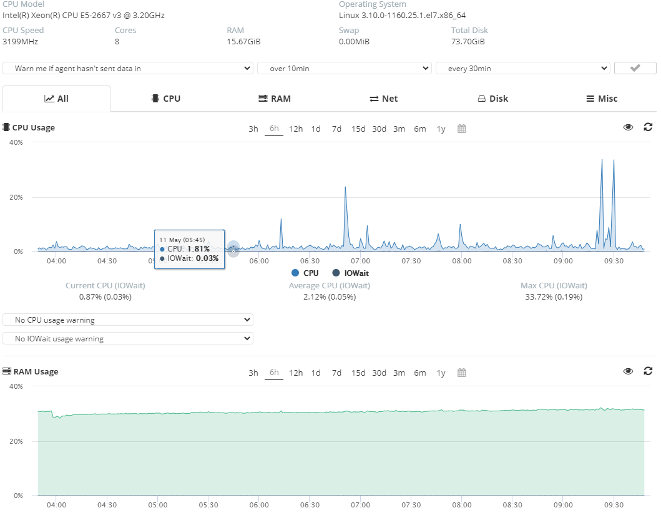Click the CPU Usage chip icon
Viewport: 661px width, 513px height.
coord(6,128)
